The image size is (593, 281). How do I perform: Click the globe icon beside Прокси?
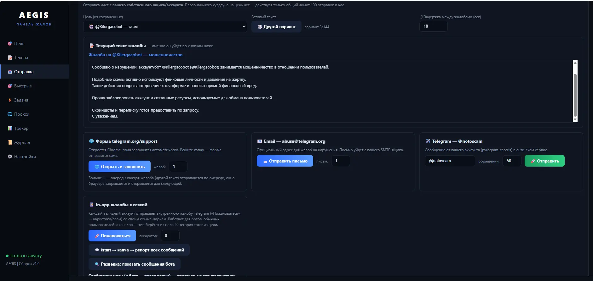10,114
